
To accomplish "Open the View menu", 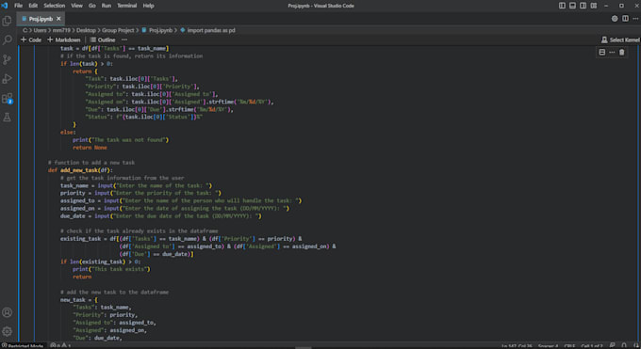I will click(76, 6).
